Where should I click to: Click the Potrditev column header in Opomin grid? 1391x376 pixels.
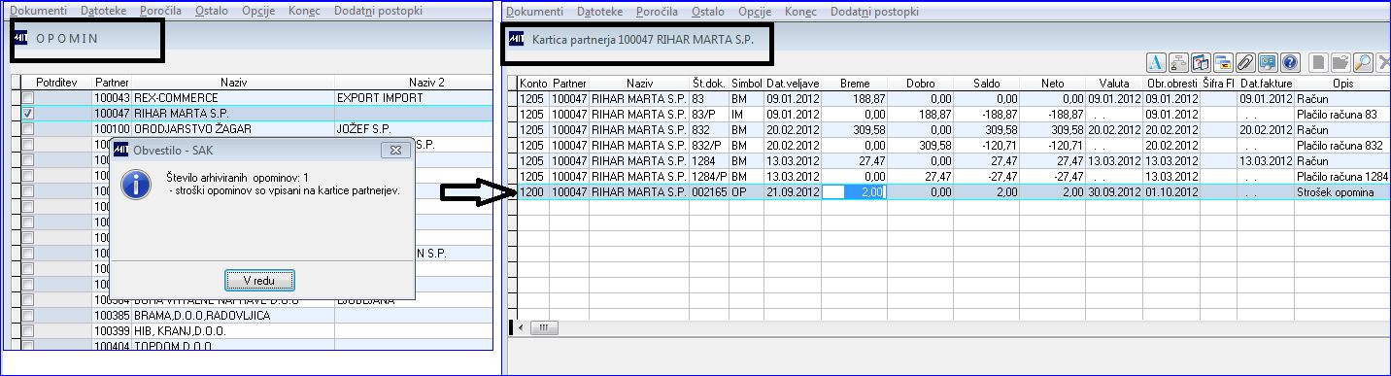55,83
